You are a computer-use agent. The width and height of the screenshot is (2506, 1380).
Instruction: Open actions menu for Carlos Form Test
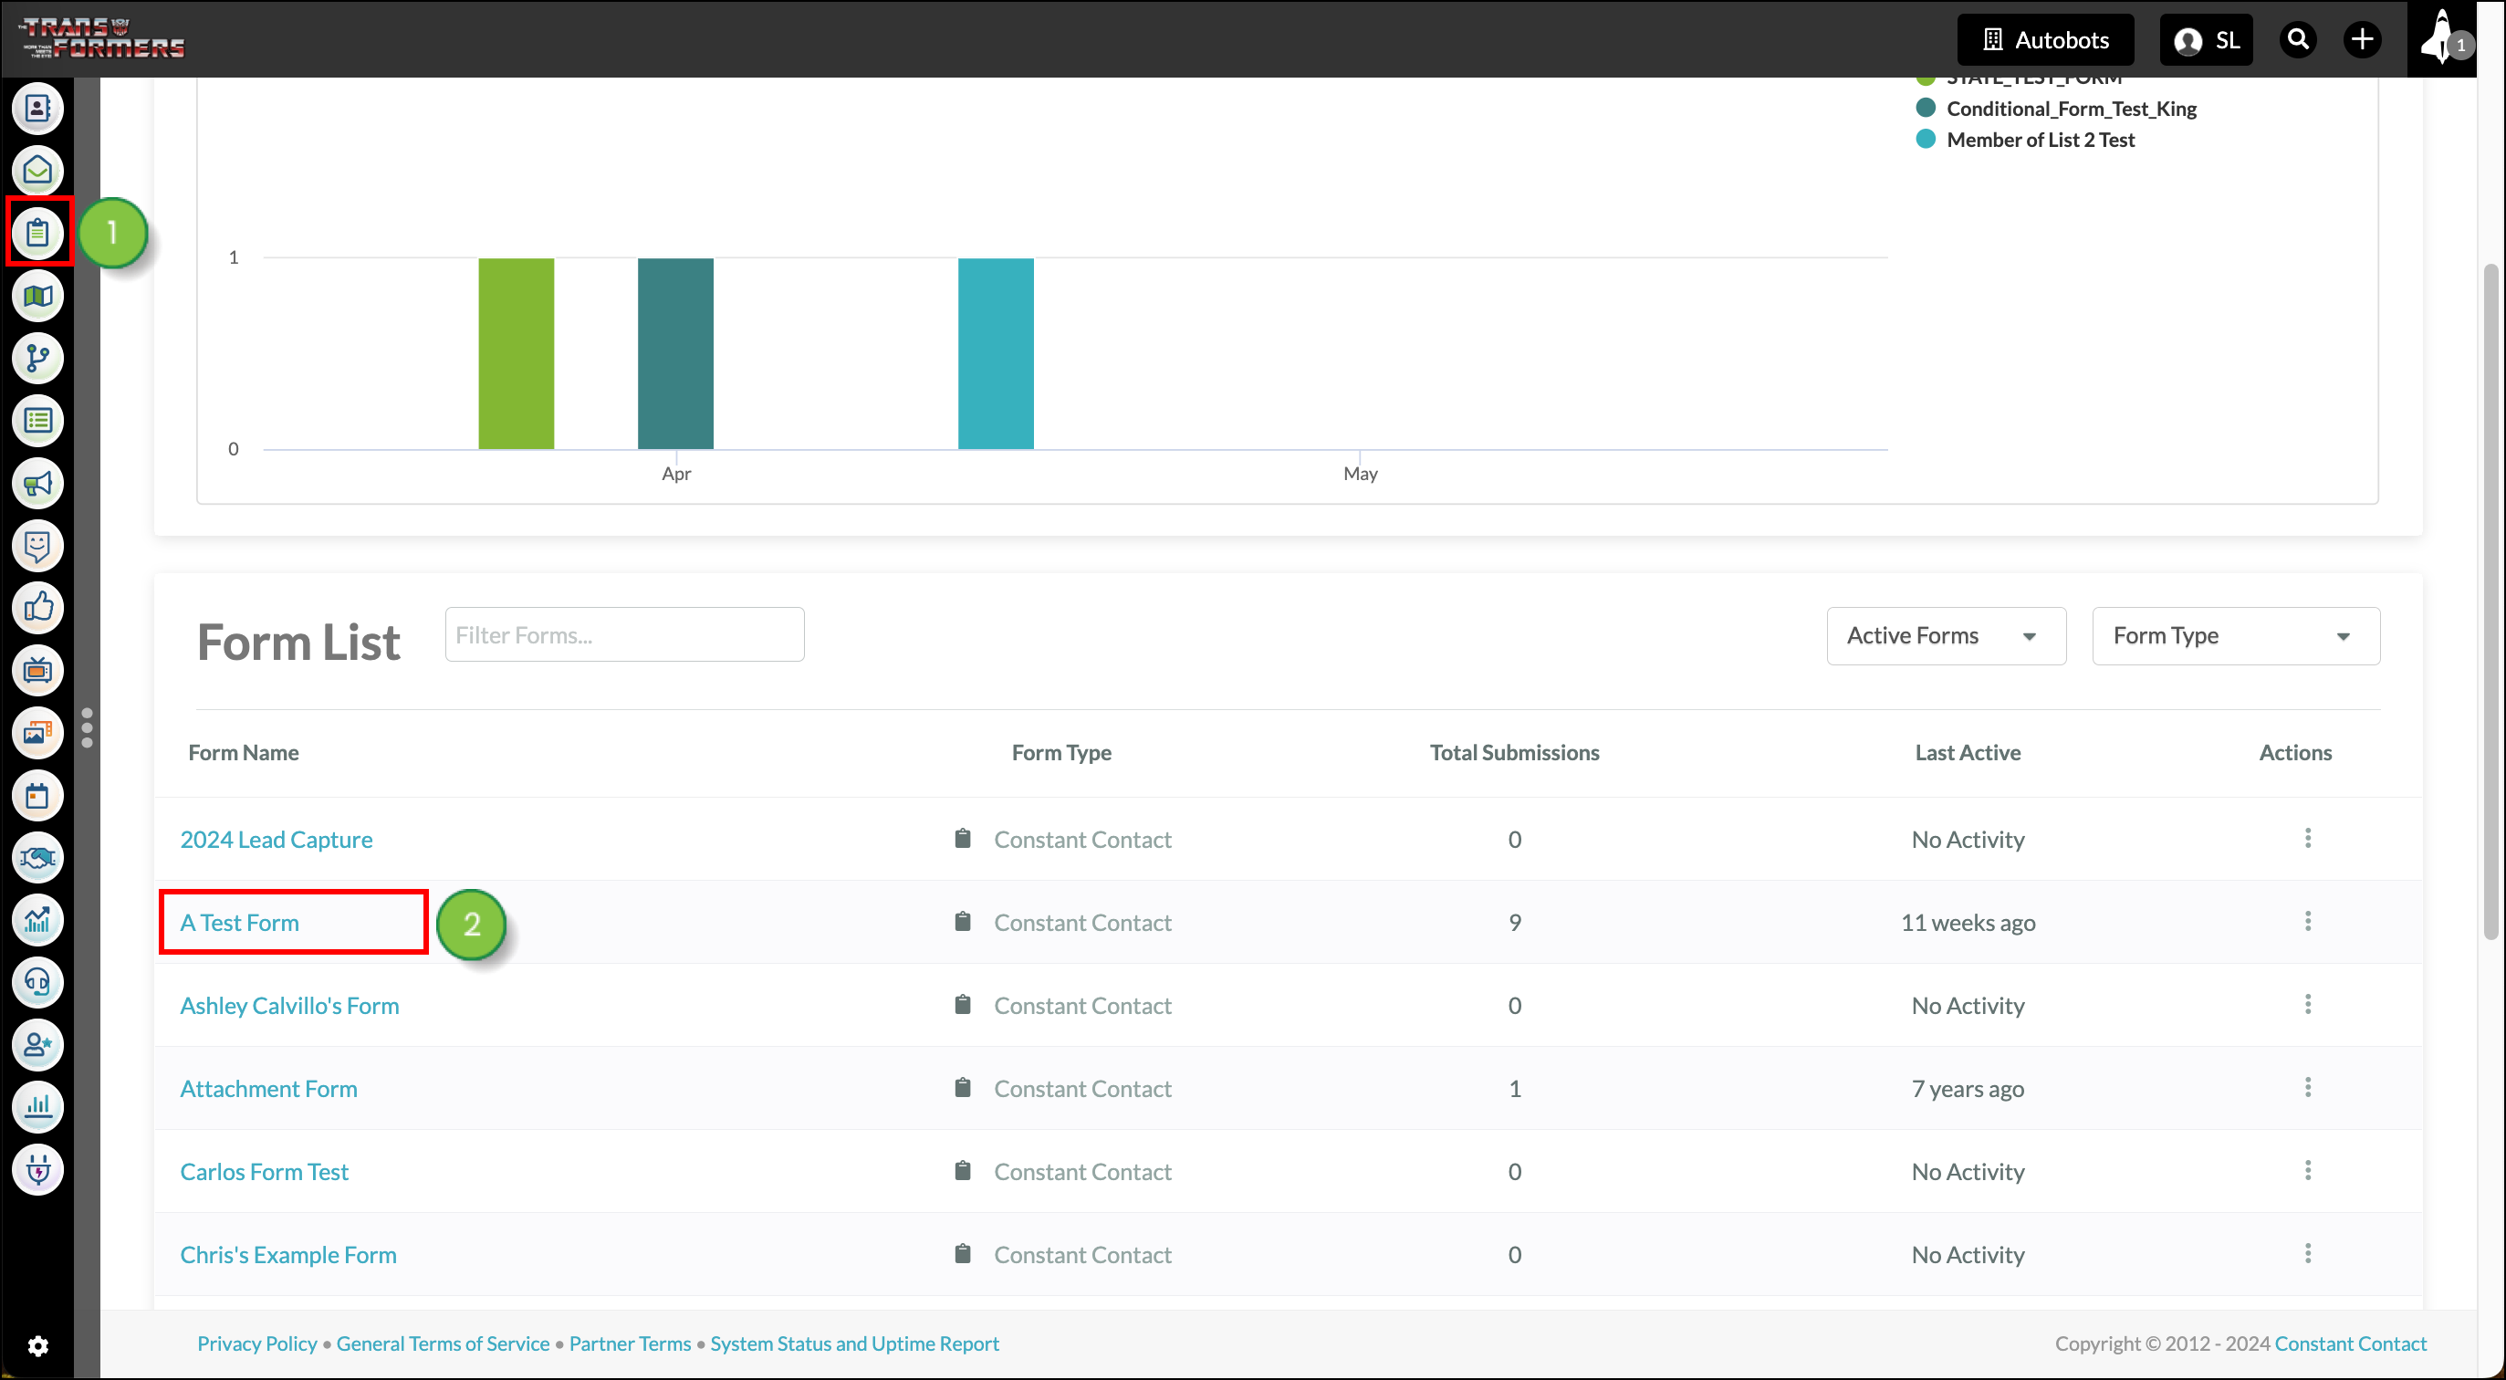coord(2308,1170)
